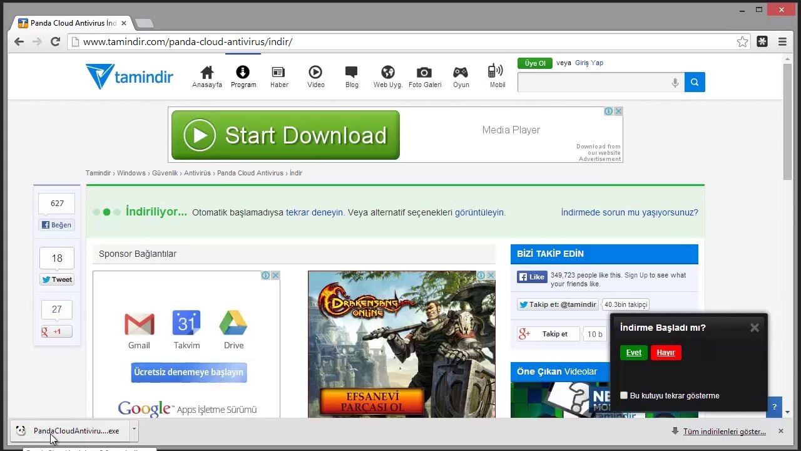The image size is (801, 451).
Task: Open the PandaCloudAntivirus exe download item
Action: 71,431
